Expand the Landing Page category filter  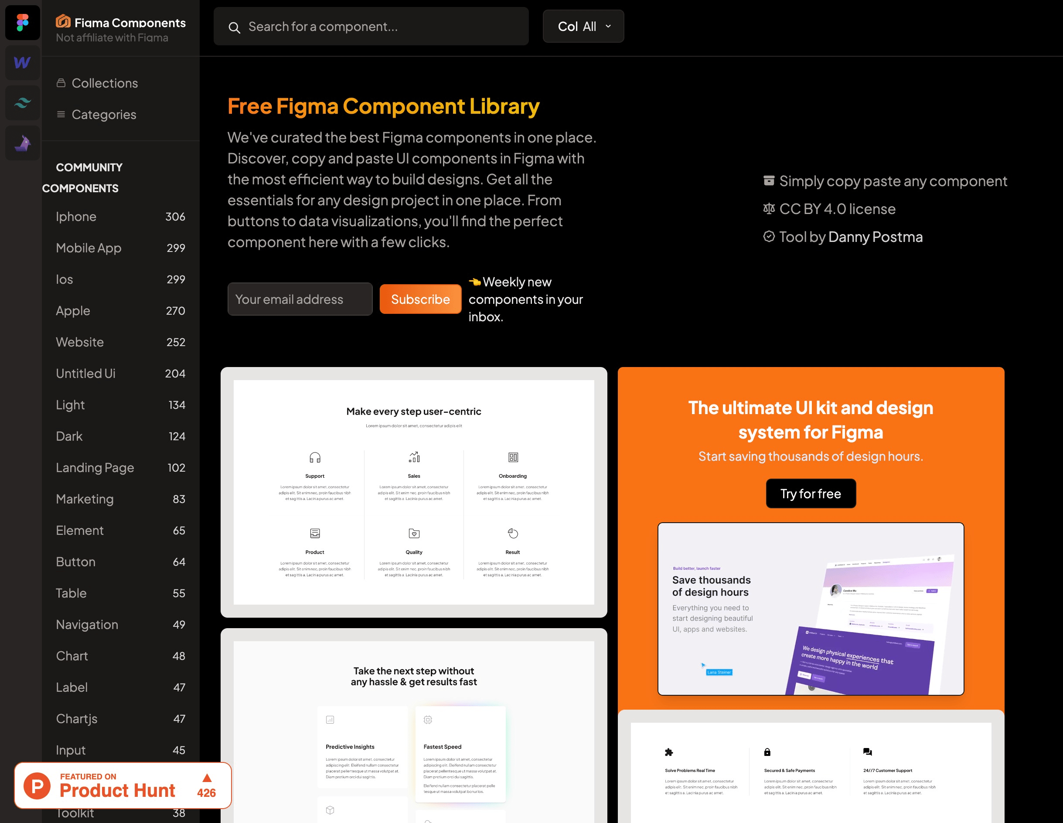(x=95, y=468)
